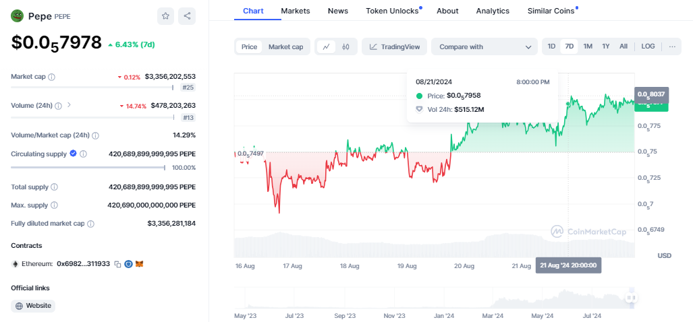Copy the Ethereum contract address
Viewport: 693px width, 322px height.
point(117,264)
